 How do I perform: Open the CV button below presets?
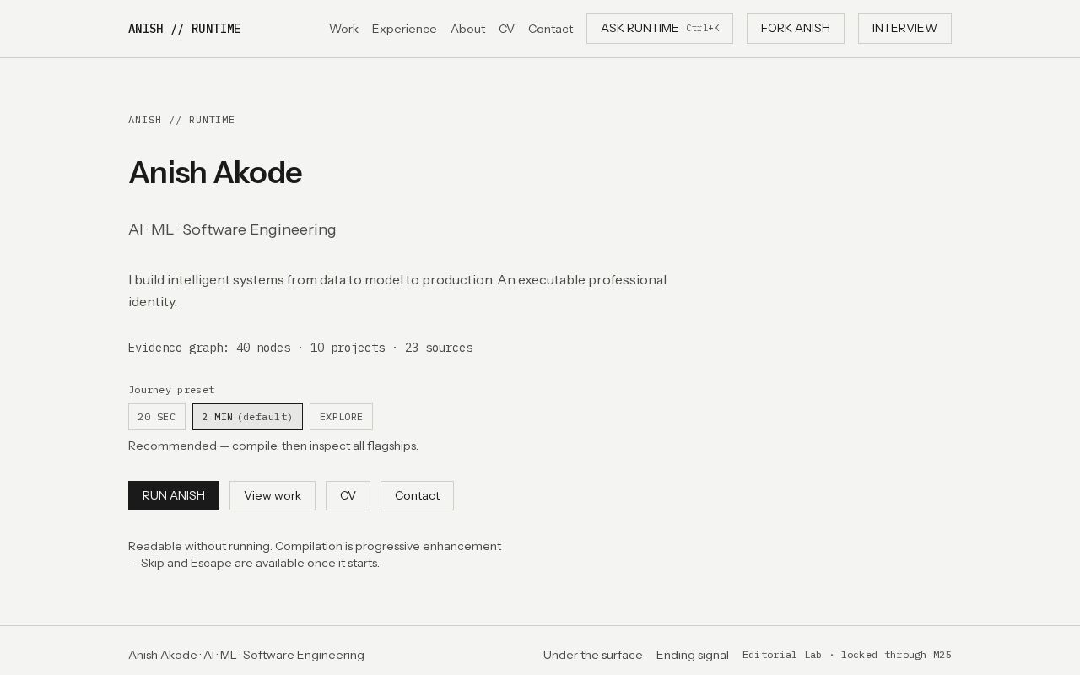pyautogui.click(x=348, y=495)
